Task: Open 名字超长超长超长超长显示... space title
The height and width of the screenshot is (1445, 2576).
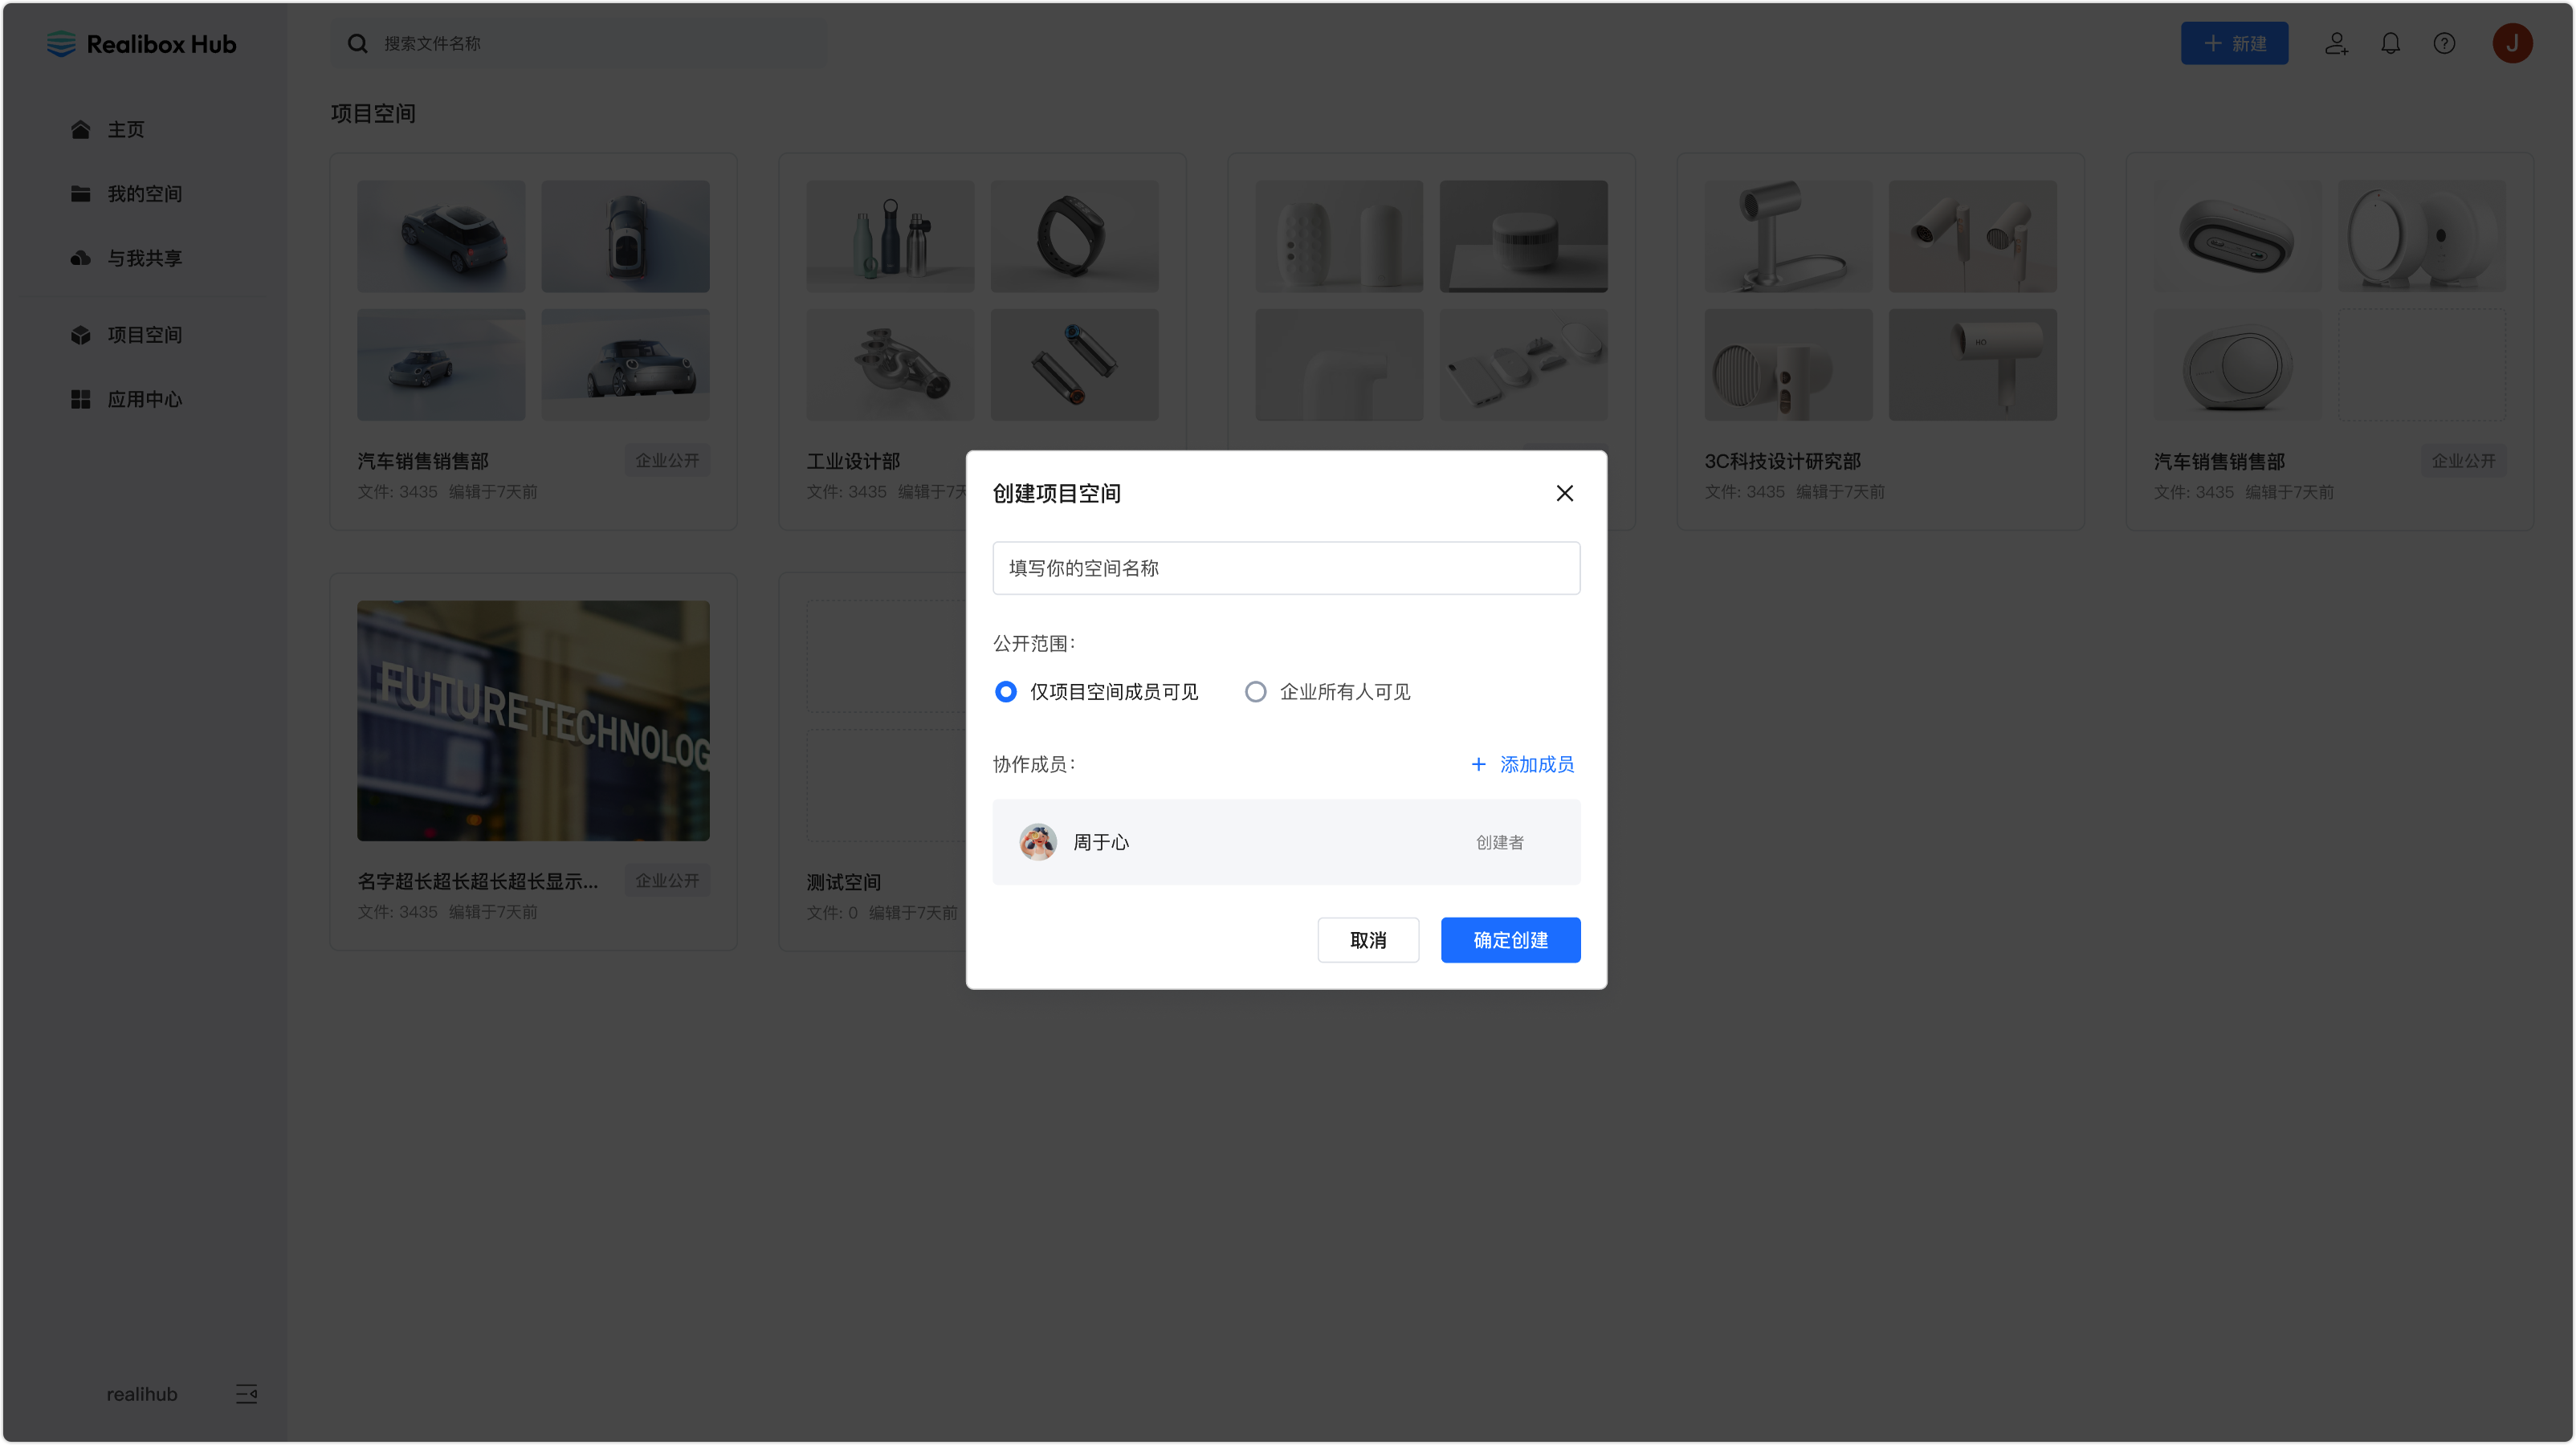Action: [478, 881]
